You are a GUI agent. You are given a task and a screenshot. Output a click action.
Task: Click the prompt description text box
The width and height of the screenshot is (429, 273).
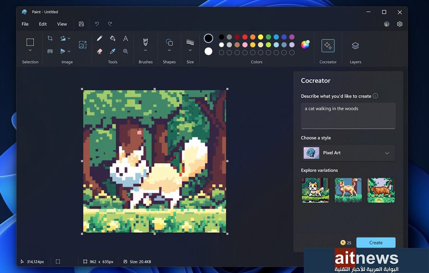click(348, 115)
